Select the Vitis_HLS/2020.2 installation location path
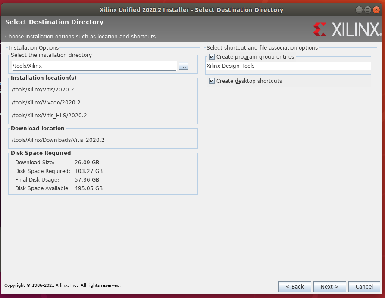 [50, 116]
